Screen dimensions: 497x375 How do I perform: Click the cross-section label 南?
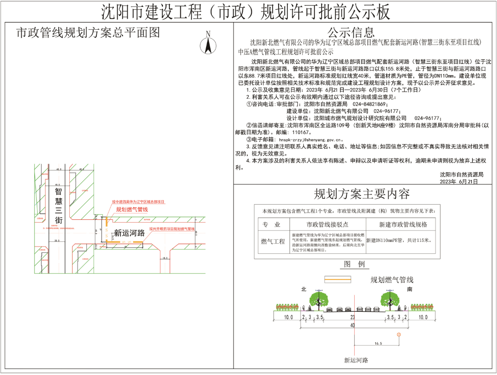[409, 289]
